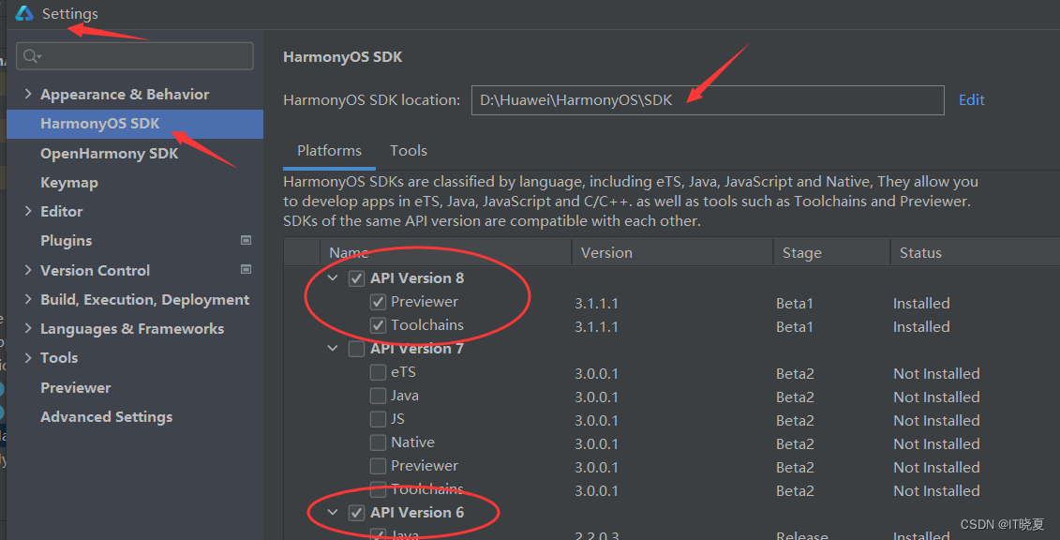Toggle the API Version 8 checkbox
The height and width of the screenshot is (540, 1060).
click(x=356, y=278)
